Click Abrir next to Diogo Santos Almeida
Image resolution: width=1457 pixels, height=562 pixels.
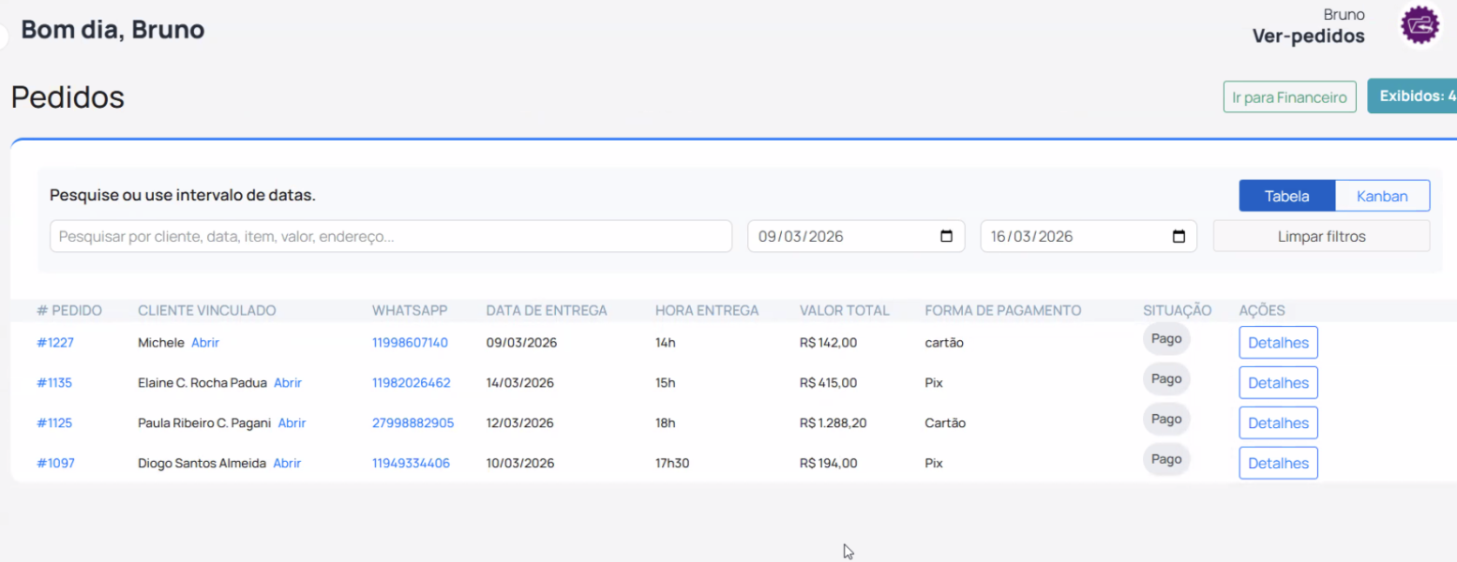point(287,464)
